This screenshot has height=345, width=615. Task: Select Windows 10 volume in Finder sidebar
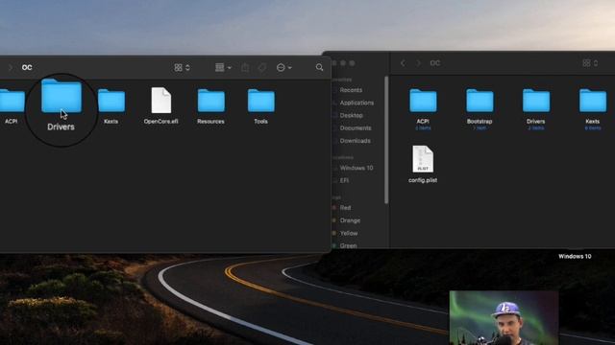pyautogui.click(x=357, y=168)
